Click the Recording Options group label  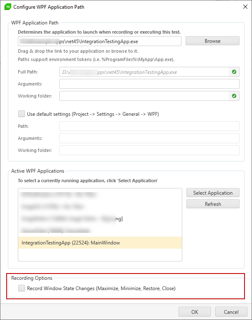(32, 278)
